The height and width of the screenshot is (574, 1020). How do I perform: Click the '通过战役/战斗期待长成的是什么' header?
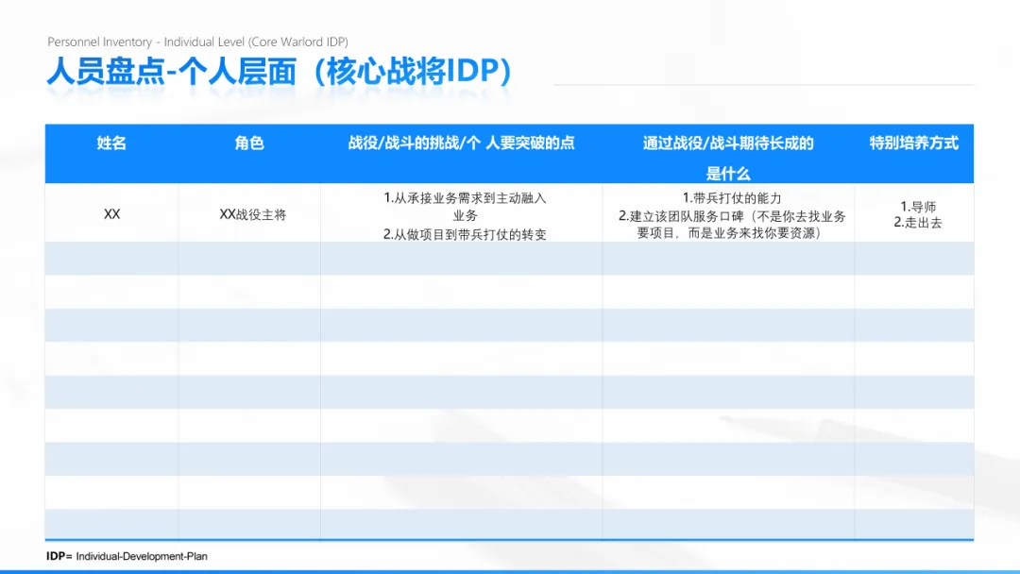728,158
